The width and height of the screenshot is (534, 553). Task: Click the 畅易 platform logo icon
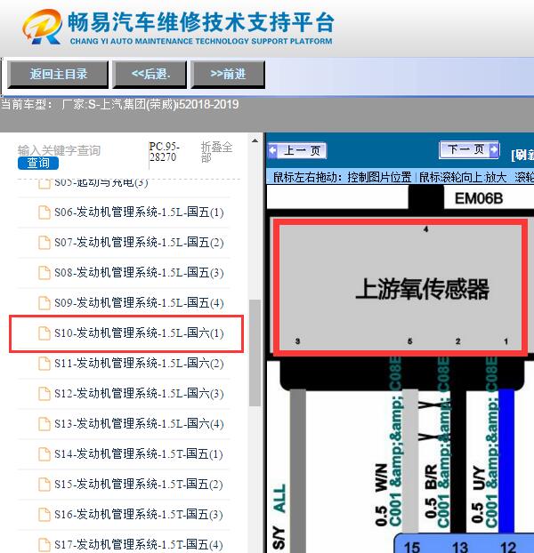pyautogui.click(x=39, y=28)
